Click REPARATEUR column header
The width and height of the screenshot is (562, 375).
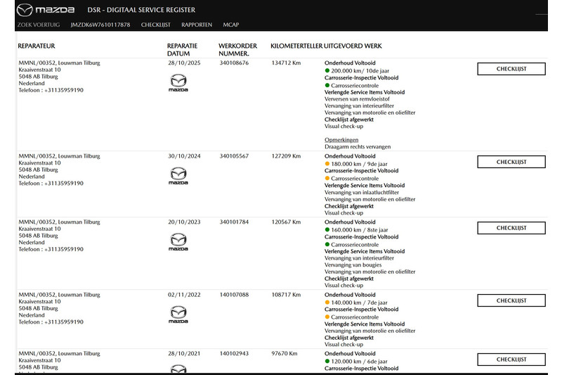[37, 46]
